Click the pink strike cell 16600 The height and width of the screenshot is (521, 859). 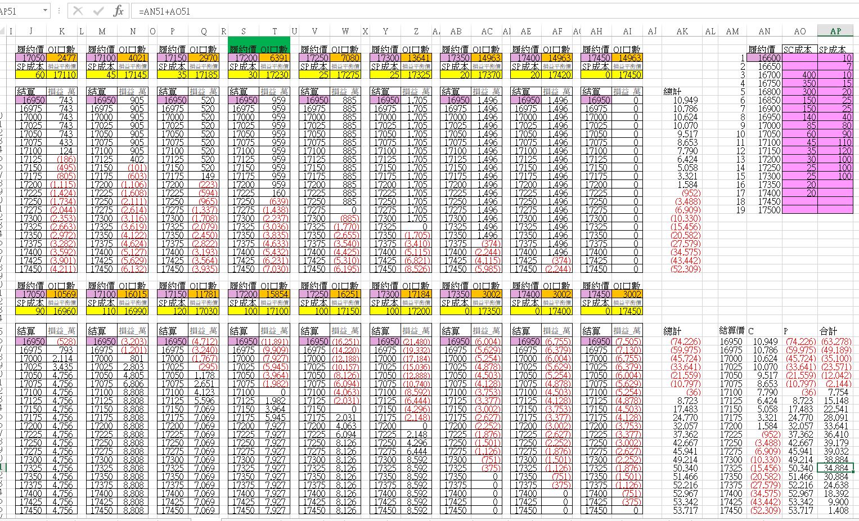pos(764,58)
